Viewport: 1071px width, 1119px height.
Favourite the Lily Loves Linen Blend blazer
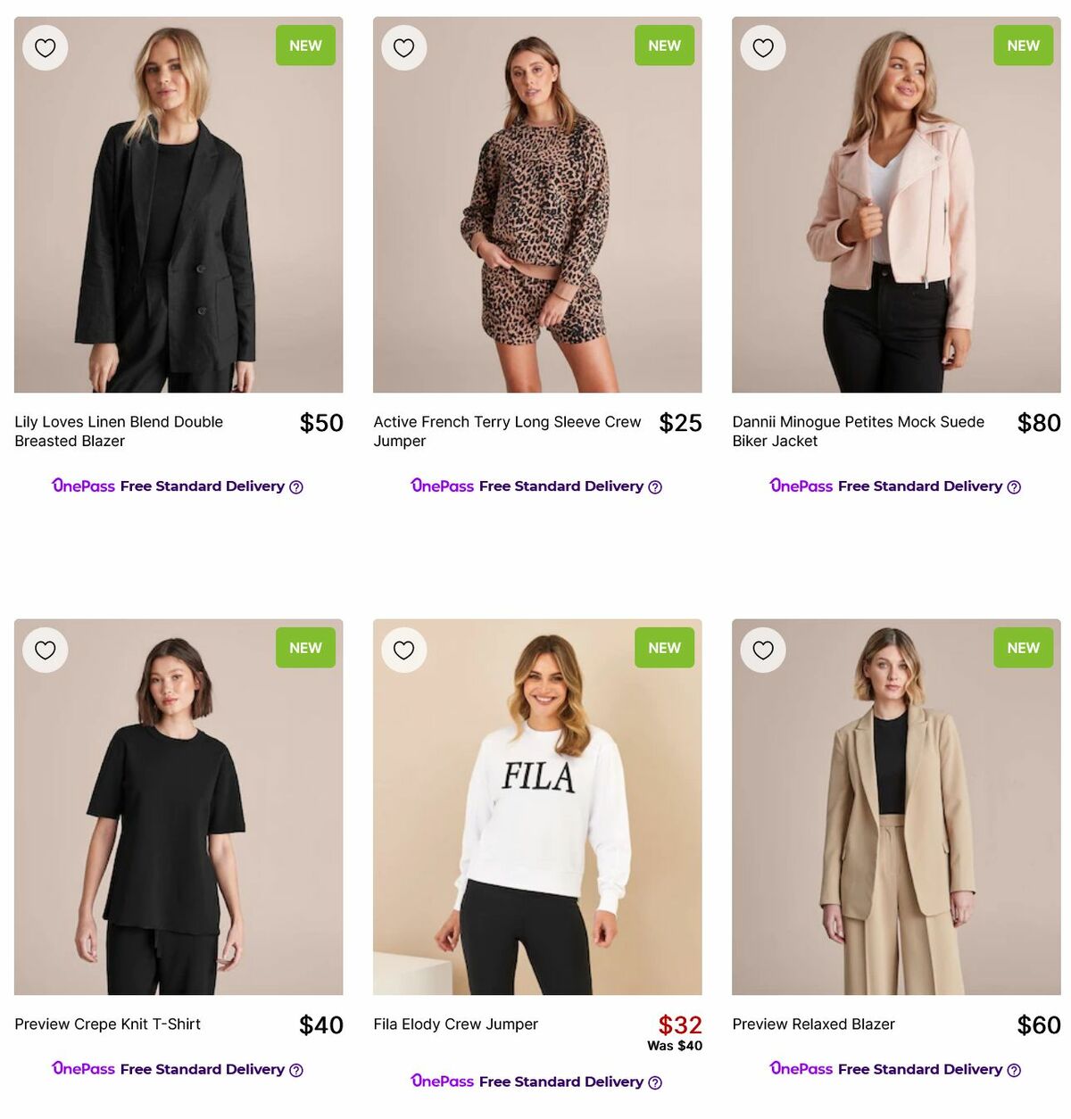(46, 47)
